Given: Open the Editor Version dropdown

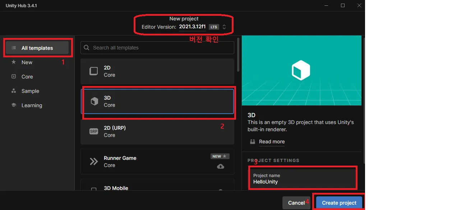Looking at the screenshot, I should pyautogui.click(x=224, y=27).
